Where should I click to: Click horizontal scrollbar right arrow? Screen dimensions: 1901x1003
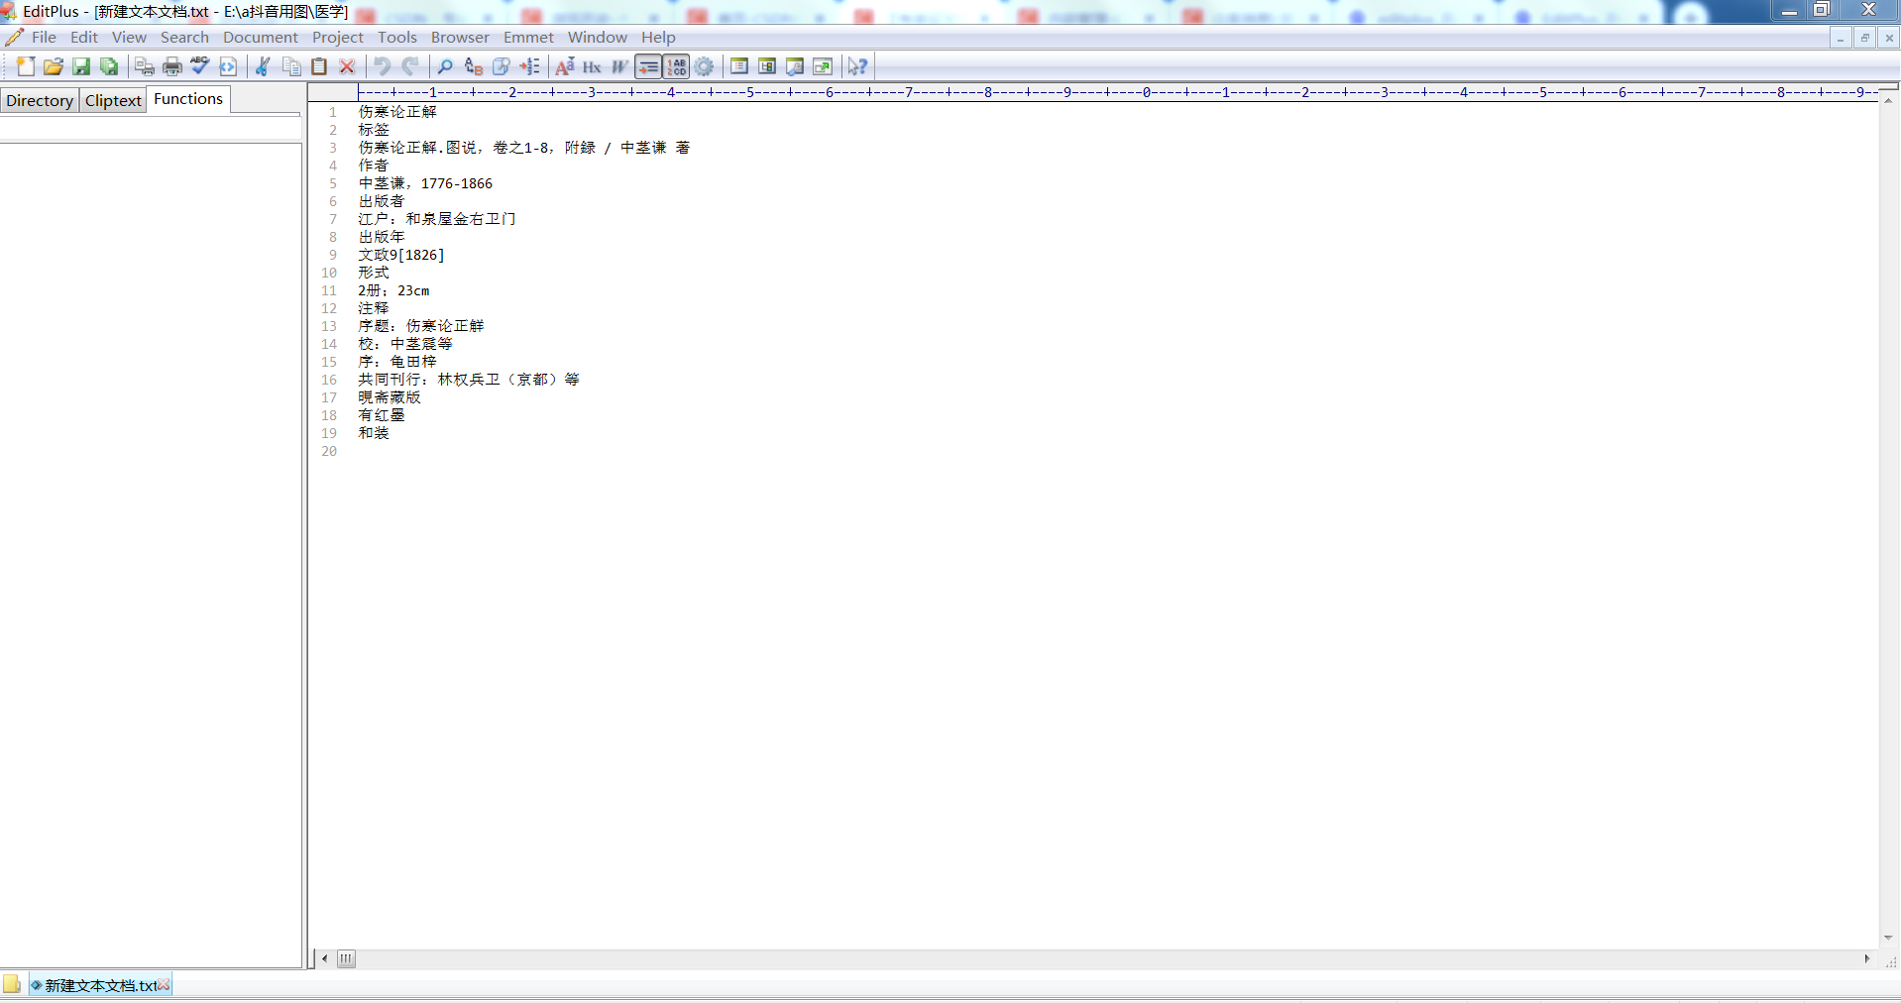pos(1867,958)
